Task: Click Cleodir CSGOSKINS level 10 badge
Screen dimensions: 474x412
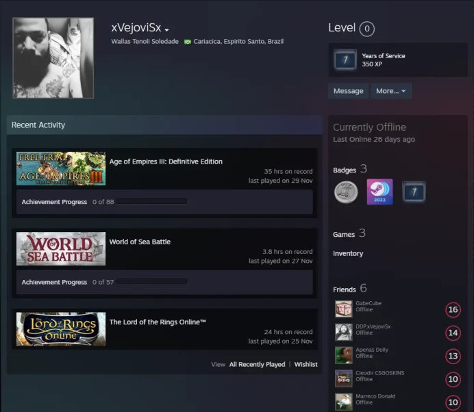Action: tap(453, 379)
